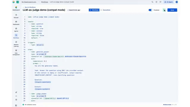Image resolution: width=190 pixels, height=107 pixels.
Task: Click the Workflows breadcrumb
Action: [45, 2]
